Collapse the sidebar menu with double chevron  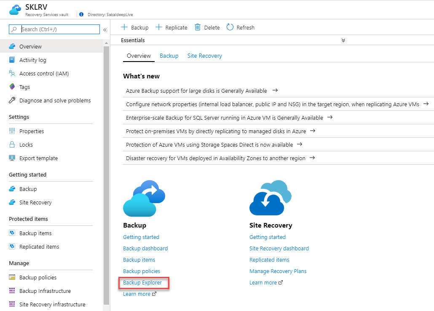coord(105,29)
